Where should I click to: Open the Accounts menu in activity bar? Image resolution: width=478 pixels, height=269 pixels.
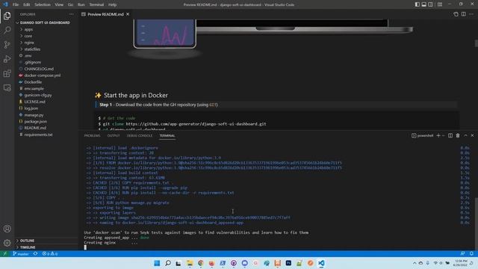pyautogui.click(x=7, y=229)
